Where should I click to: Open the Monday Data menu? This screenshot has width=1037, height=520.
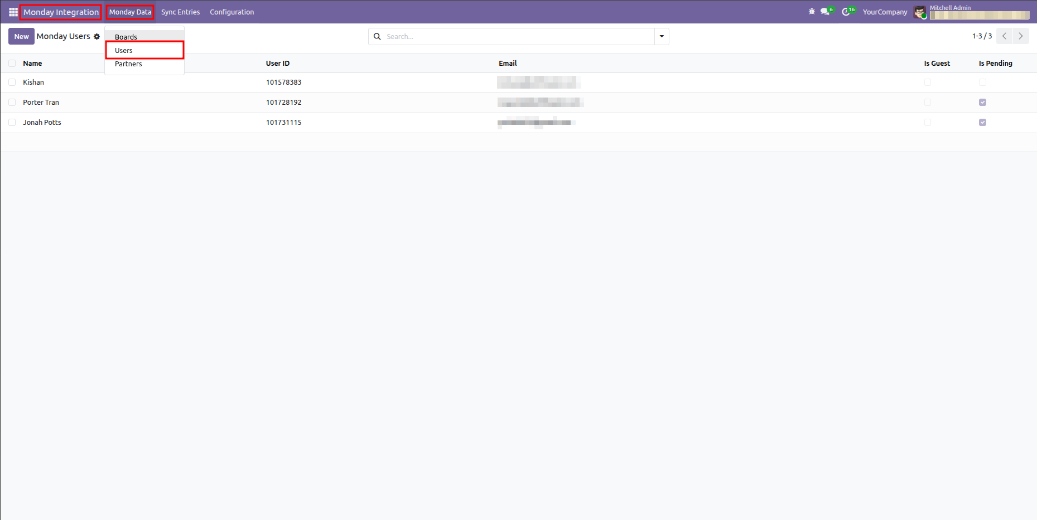130,12
